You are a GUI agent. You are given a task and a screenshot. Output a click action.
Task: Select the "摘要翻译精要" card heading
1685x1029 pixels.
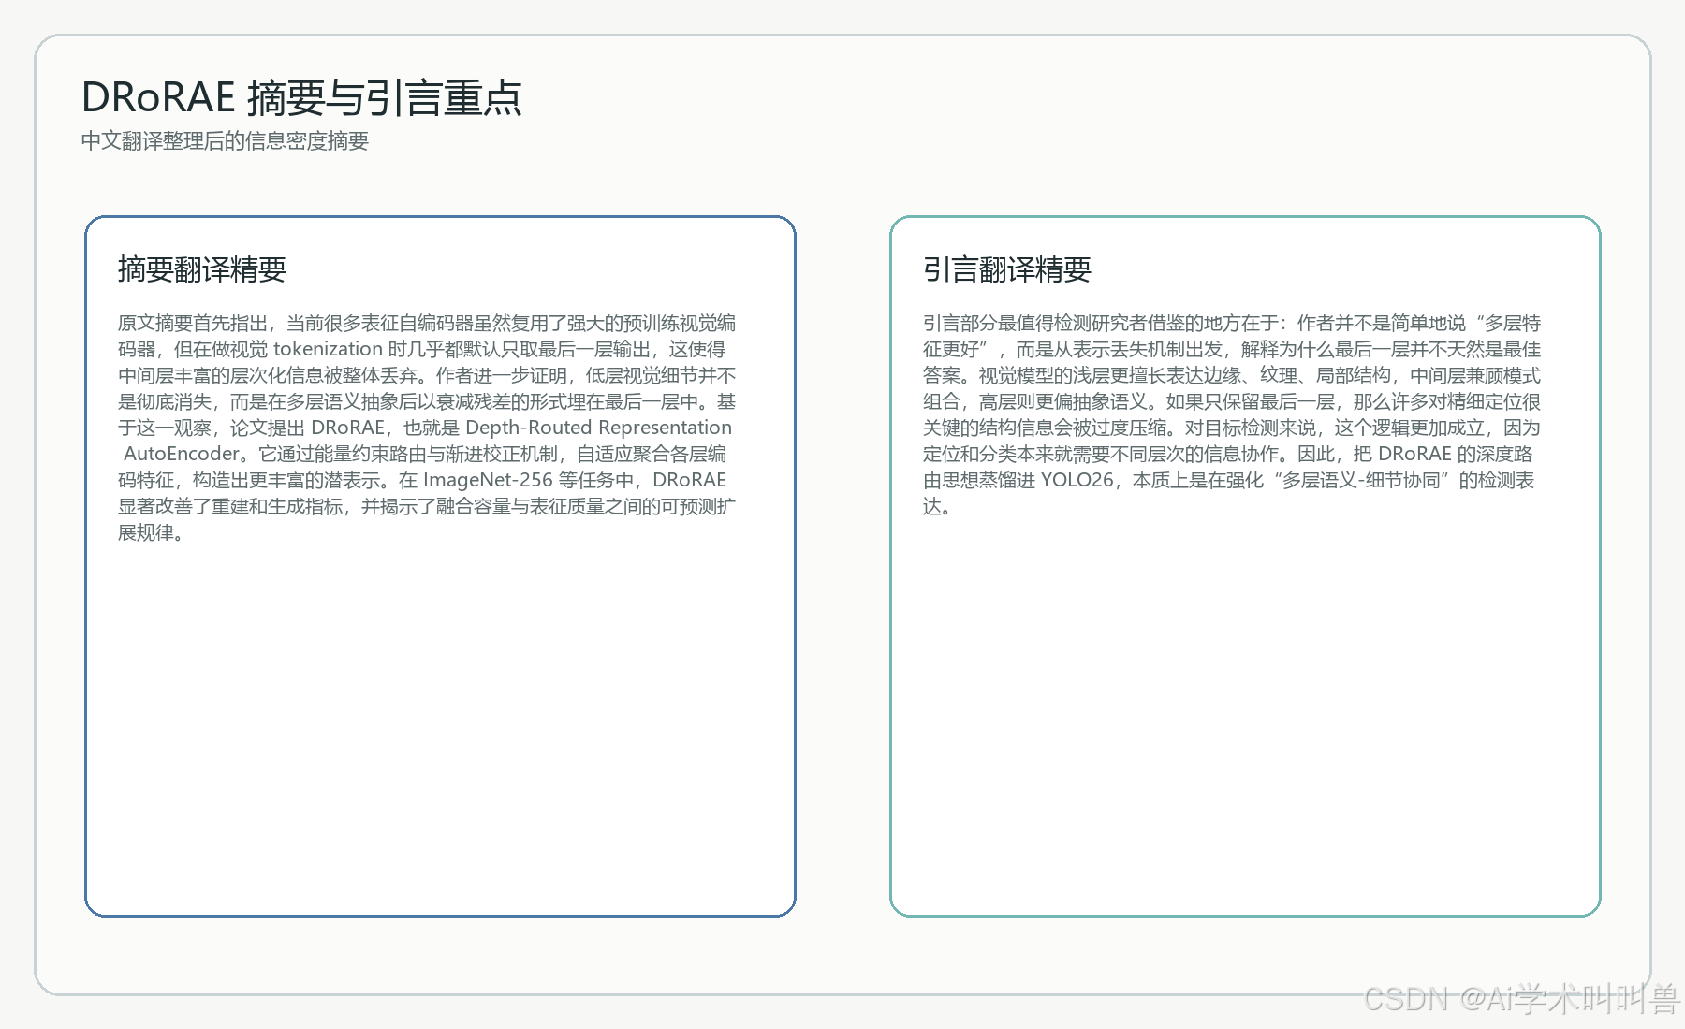(x=202, y=269)
